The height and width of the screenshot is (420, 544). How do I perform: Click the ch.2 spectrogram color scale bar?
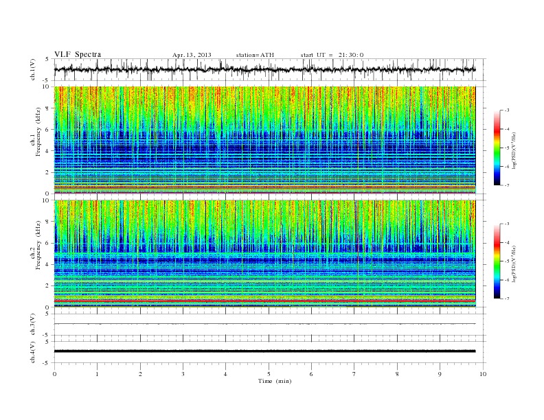coord(497,261)
